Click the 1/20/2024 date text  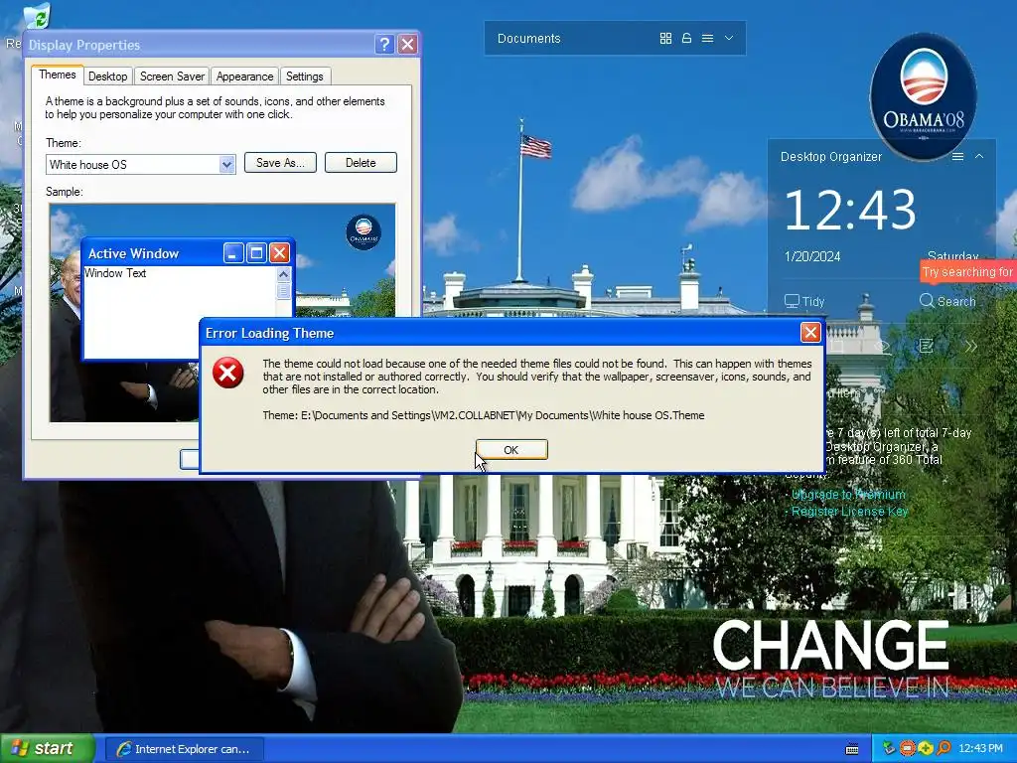(812, 256)
